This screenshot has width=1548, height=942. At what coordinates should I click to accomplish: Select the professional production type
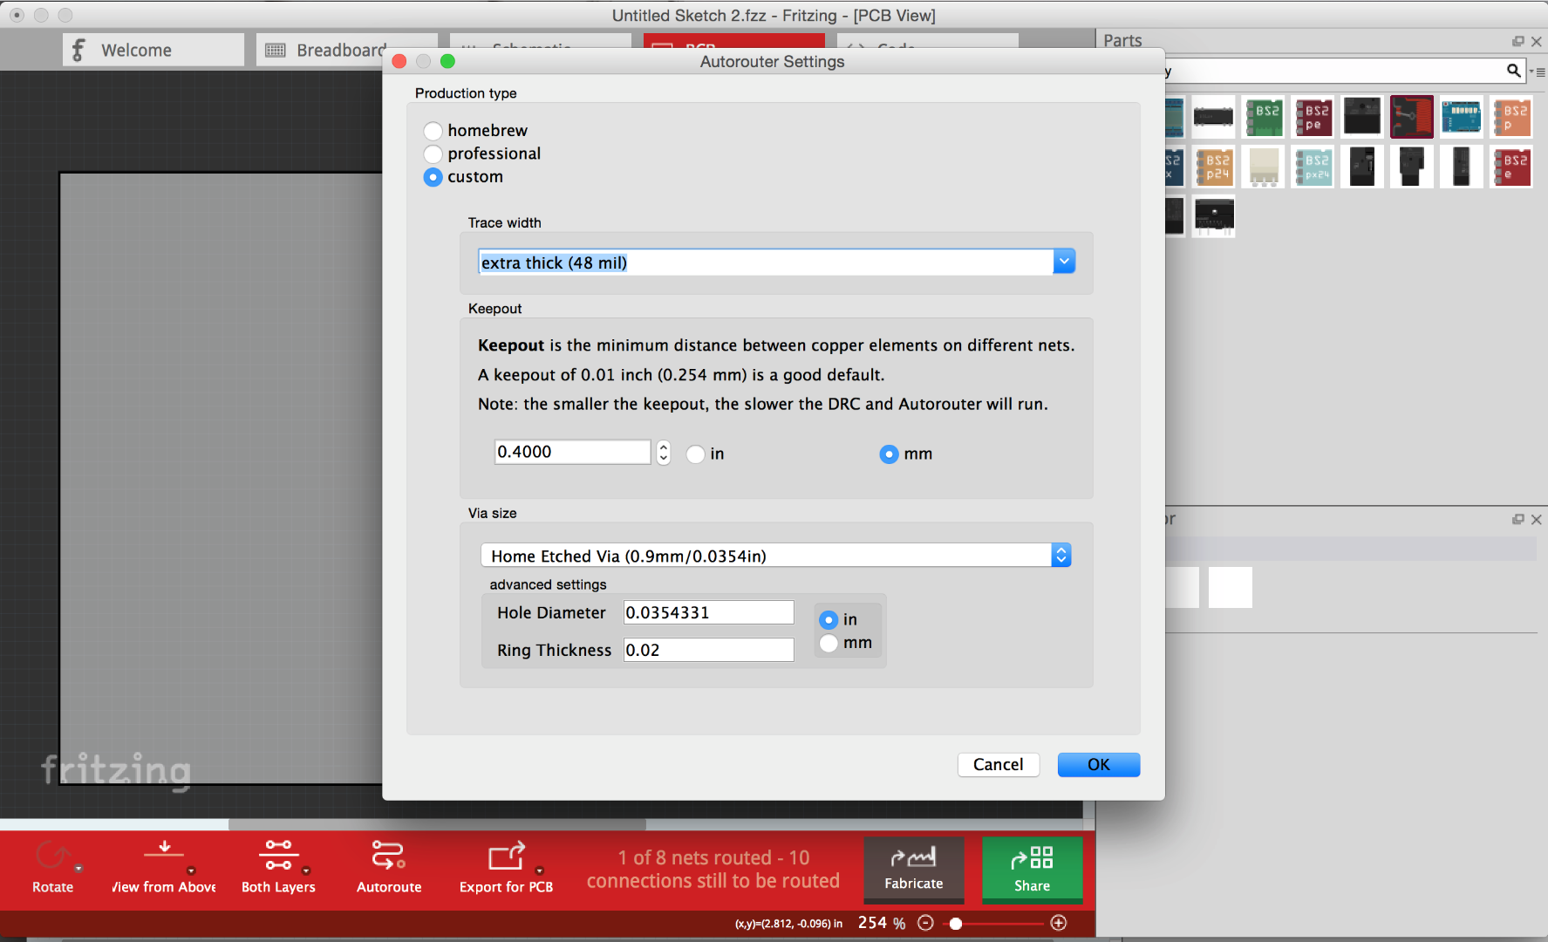pos(433,154)
